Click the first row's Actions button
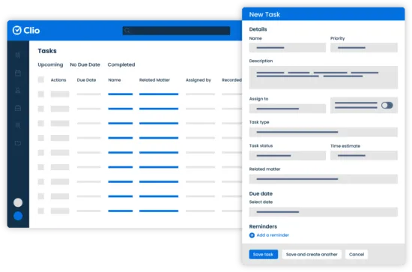The width and height of the screenshot is (412, 272). point(60,94)
